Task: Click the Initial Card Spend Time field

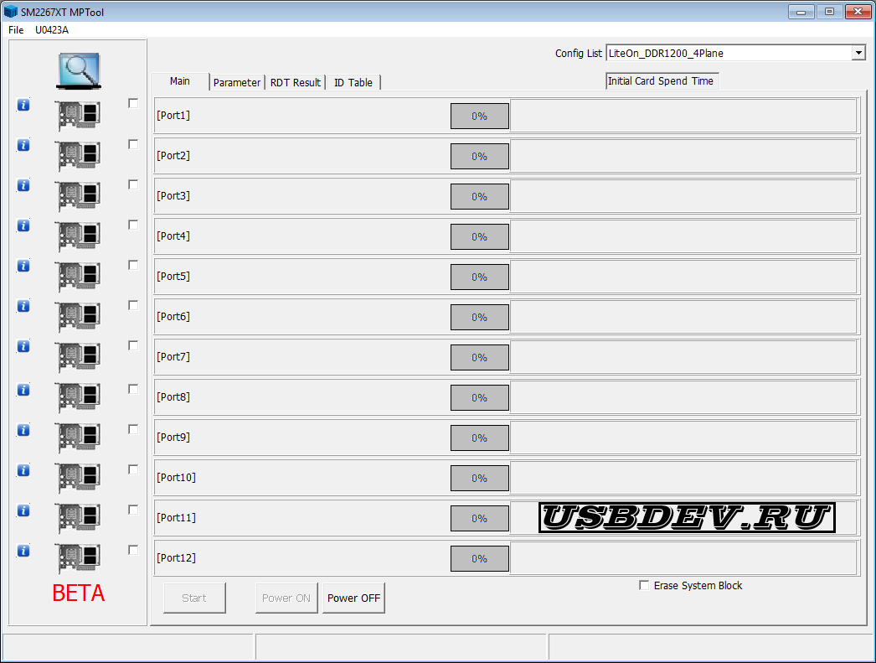Action: click(662, 81)
